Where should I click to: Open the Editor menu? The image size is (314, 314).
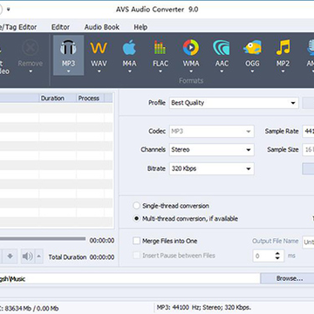[x=60, y=27]
